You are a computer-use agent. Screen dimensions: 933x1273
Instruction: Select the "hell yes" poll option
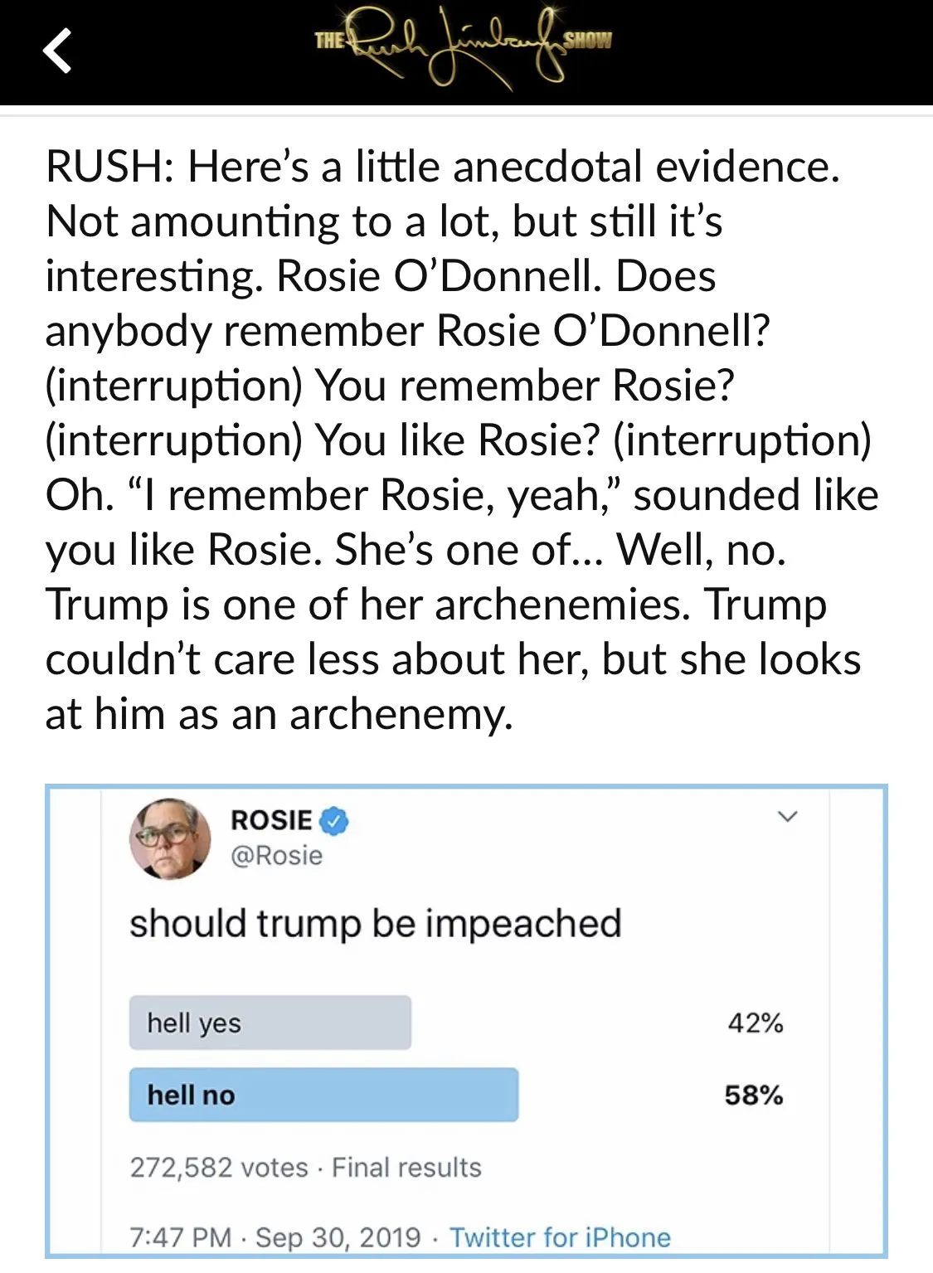pyautogui.click(x=270, y=1023)
